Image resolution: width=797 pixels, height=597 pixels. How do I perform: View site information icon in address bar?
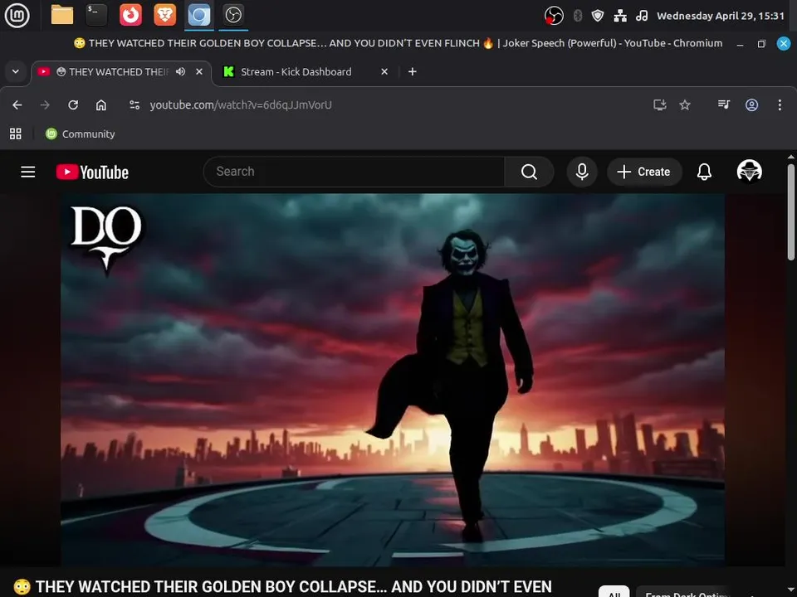(x=134, y=104)
